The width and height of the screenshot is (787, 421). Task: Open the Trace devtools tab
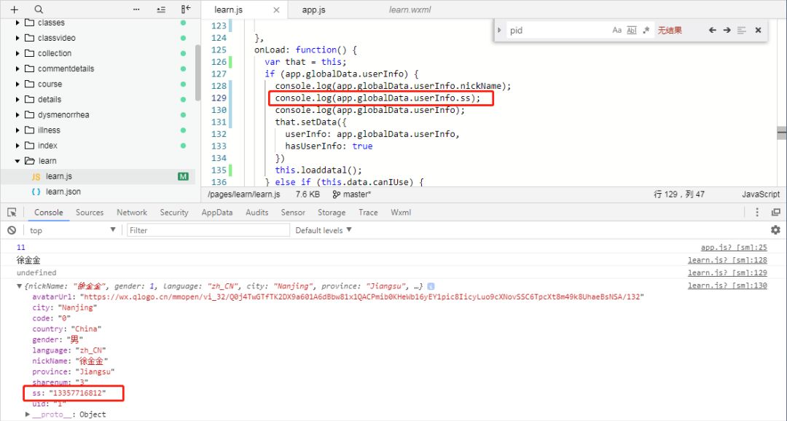click(368, 212)
